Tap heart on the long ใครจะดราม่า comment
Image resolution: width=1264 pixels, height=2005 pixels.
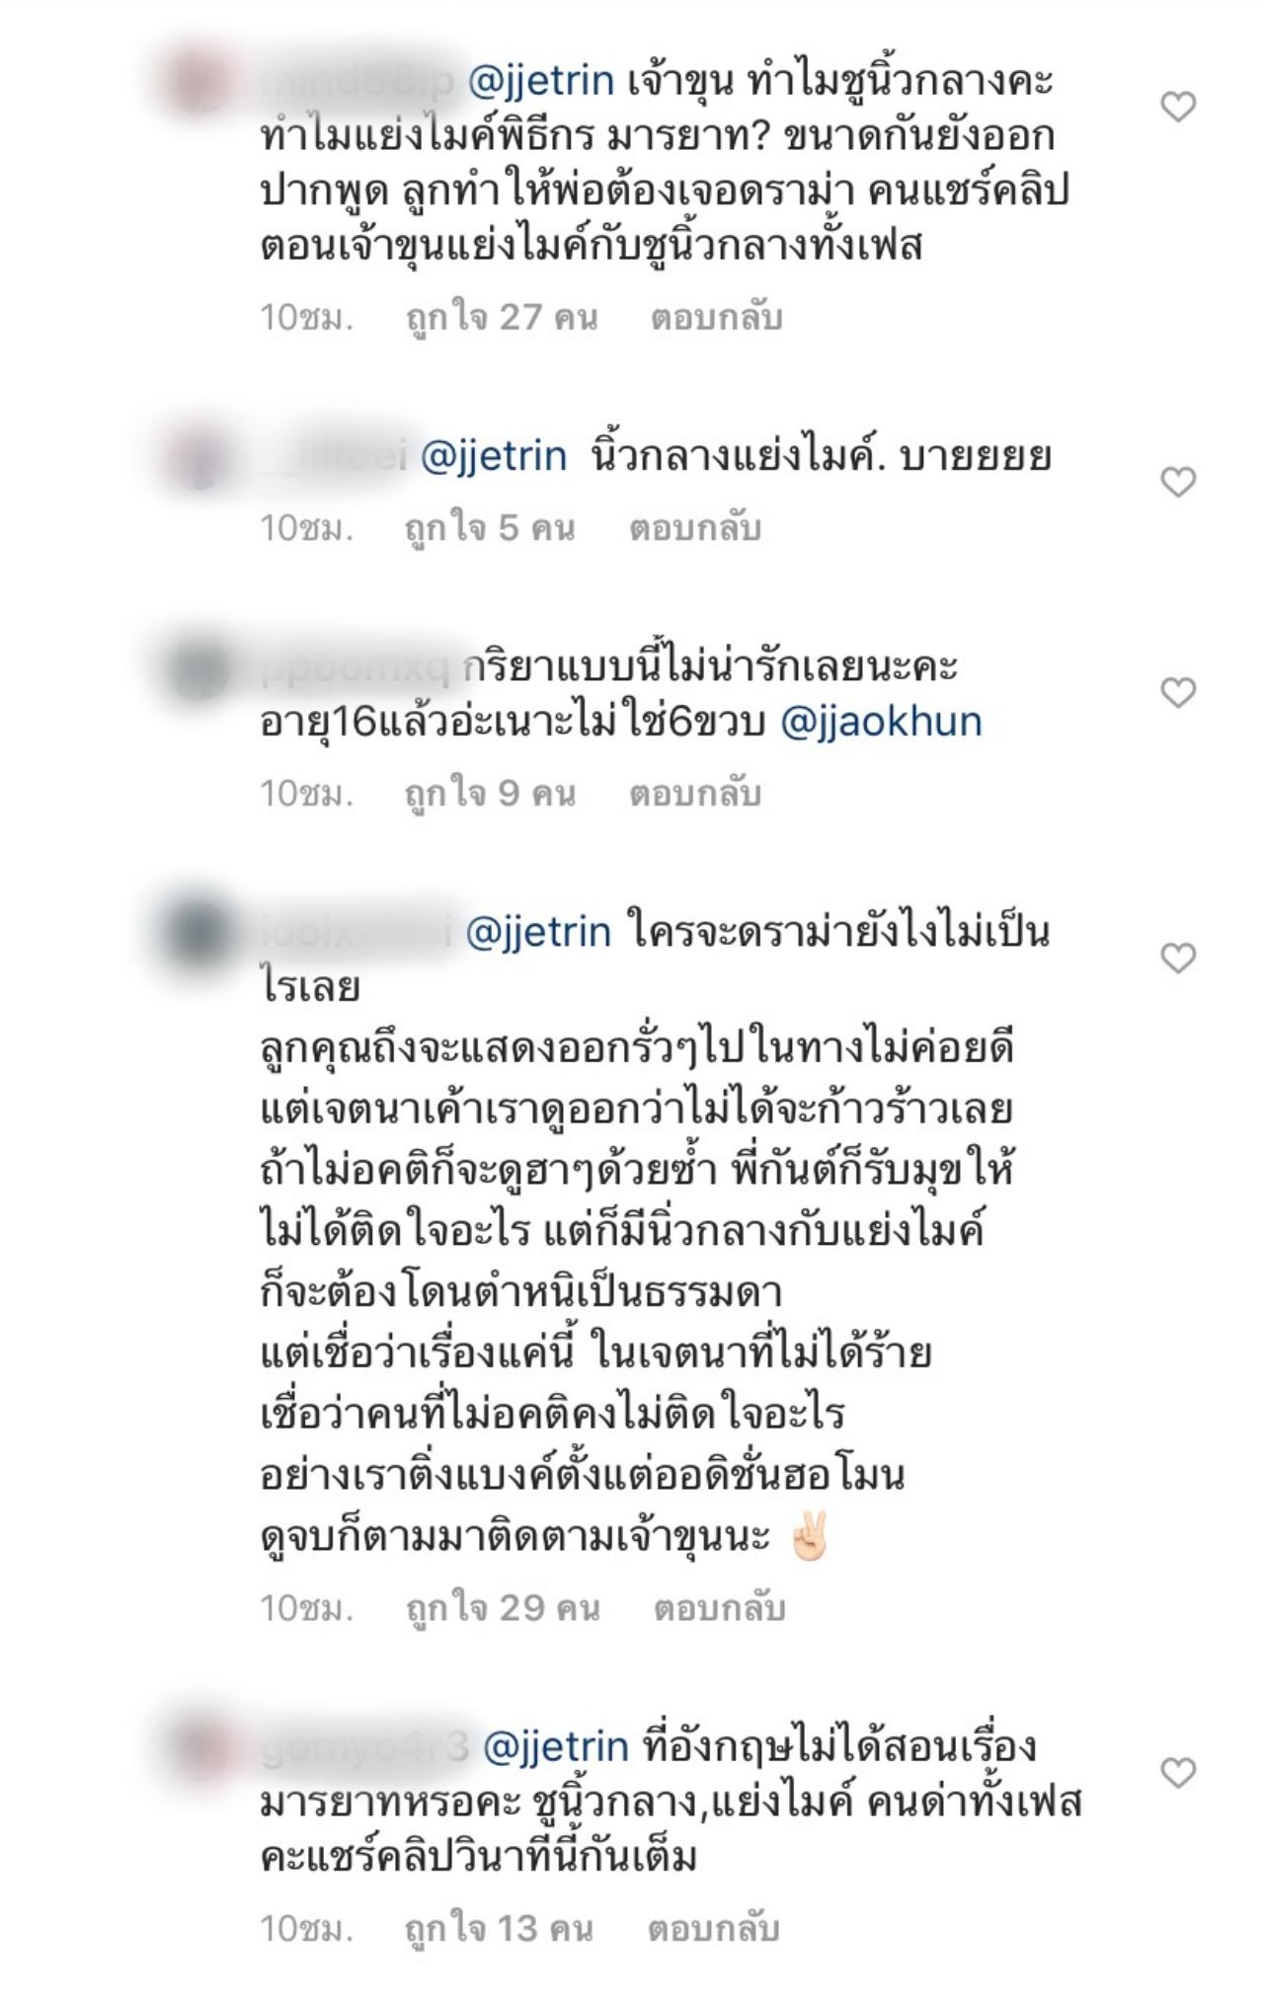click(1177, 958)
